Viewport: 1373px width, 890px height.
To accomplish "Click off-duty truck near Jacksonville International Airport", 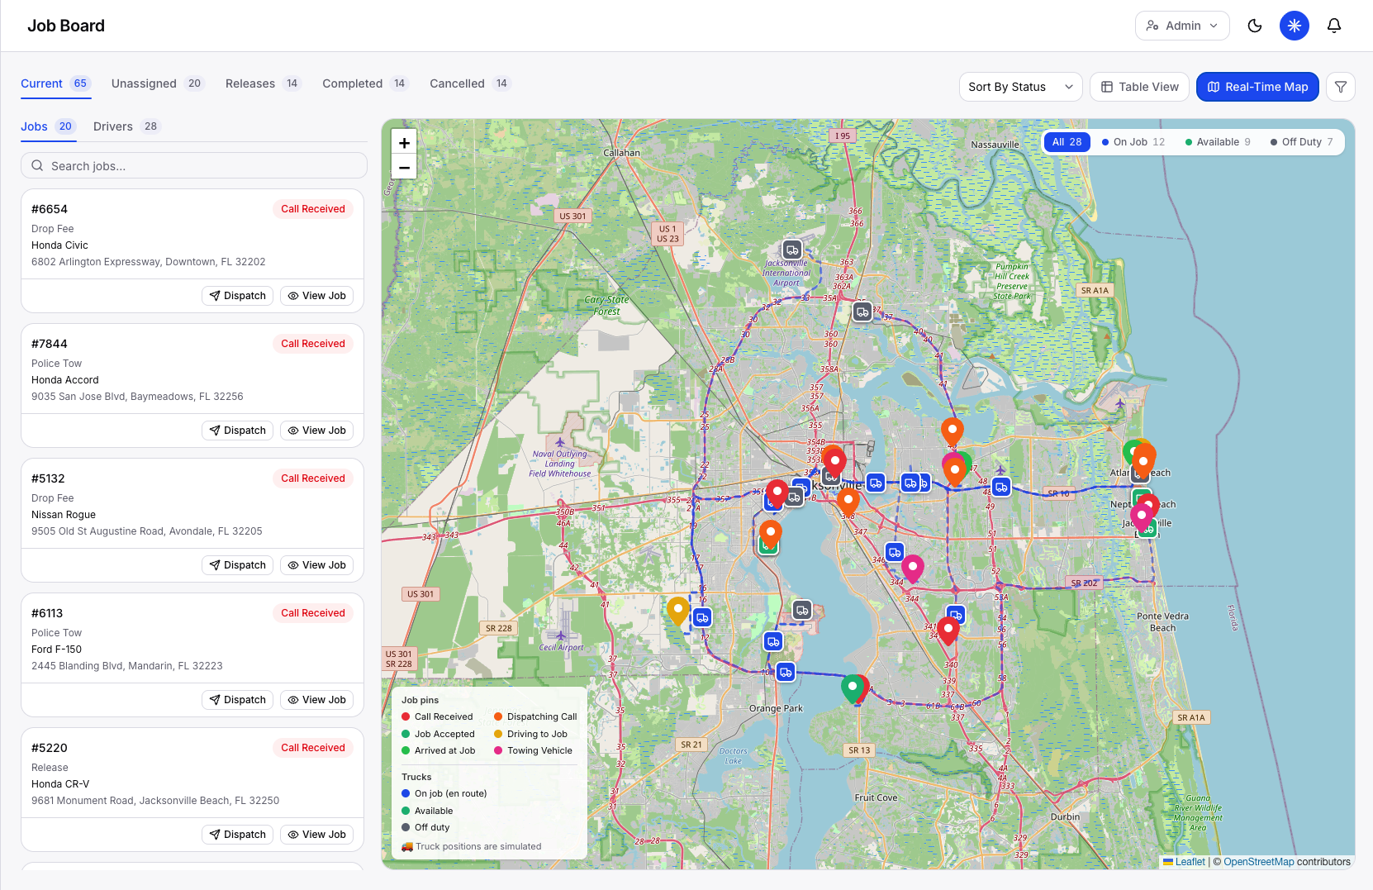I will tap(792, 250).
